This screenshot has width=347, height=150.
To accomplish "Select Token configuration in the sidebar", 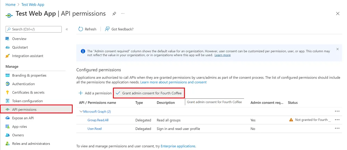I will [27, 101].
